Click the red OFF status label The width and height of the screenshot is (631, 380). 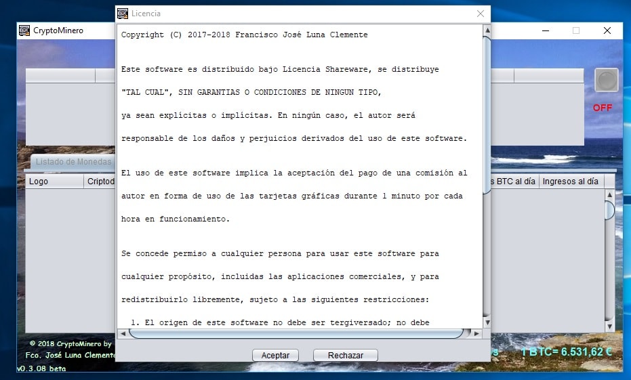click(603, 108)
